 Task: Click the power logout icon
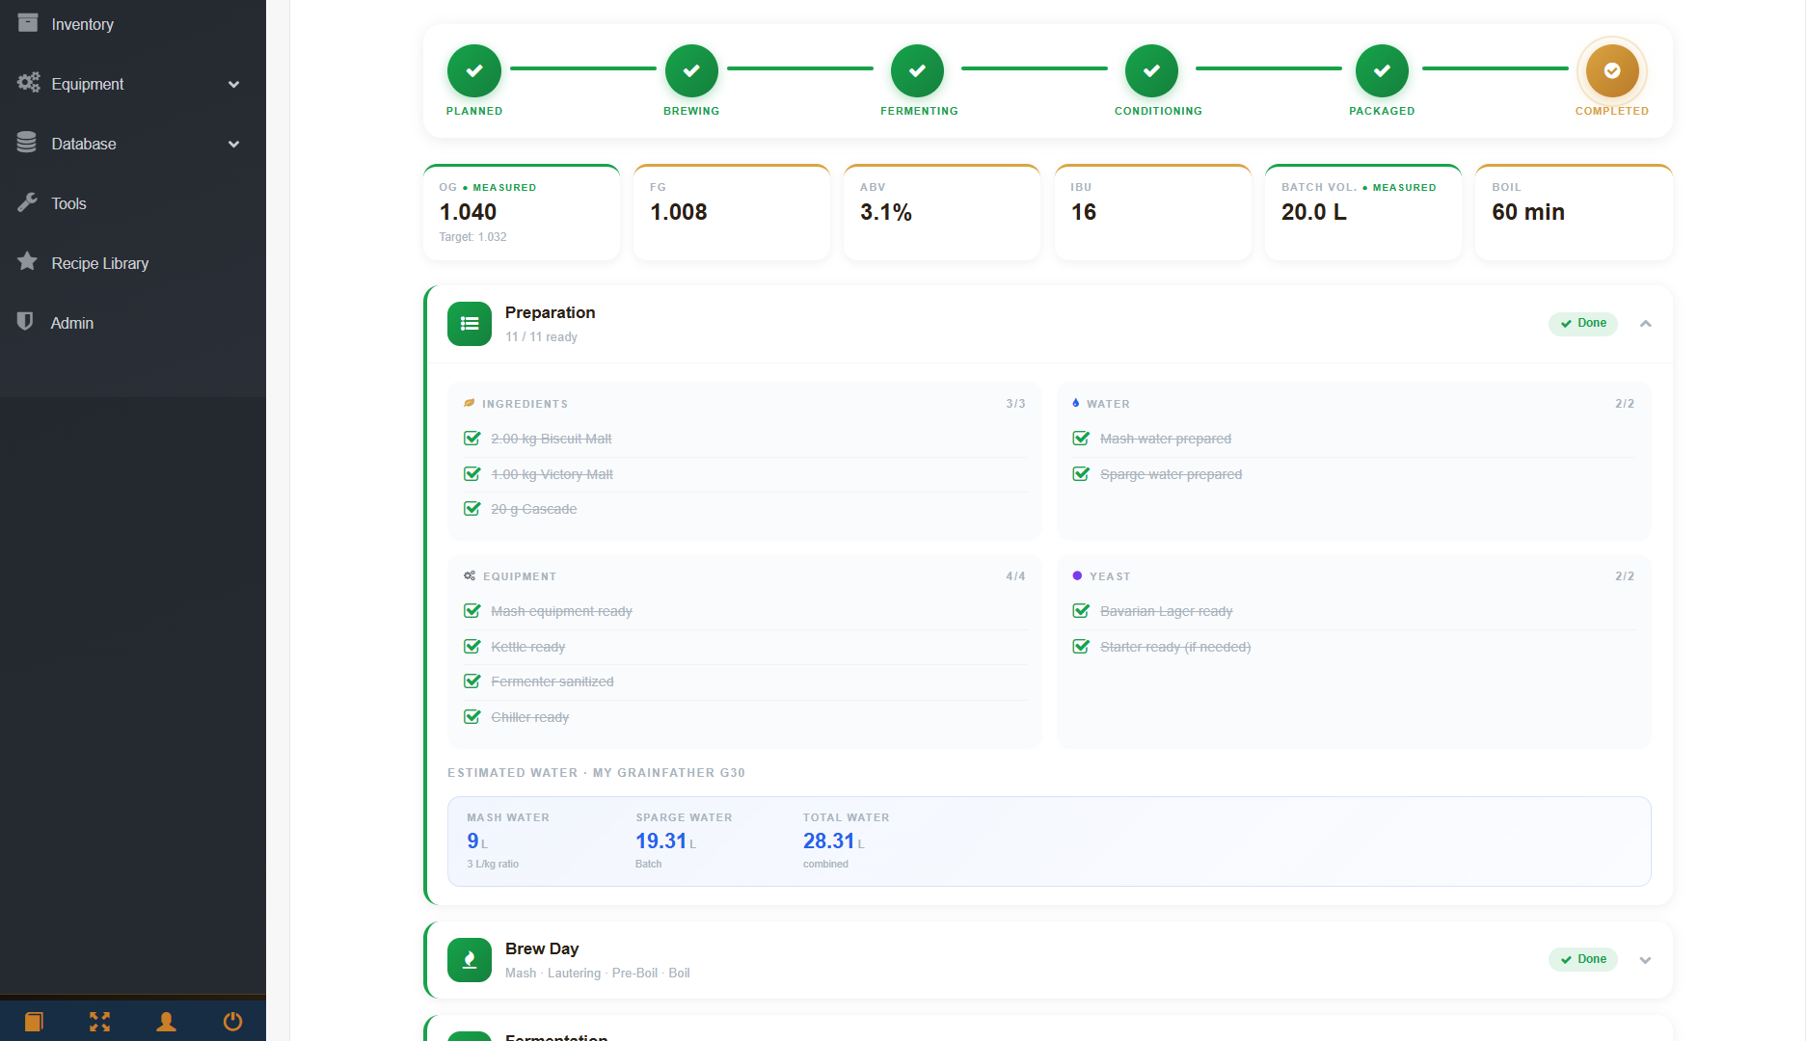[x=232, y=1022]
